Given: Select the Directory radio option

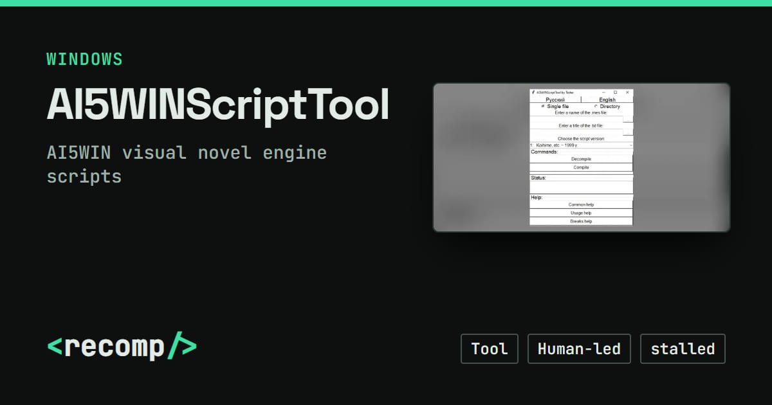Looking at the screenshot, I should (607, 107).
